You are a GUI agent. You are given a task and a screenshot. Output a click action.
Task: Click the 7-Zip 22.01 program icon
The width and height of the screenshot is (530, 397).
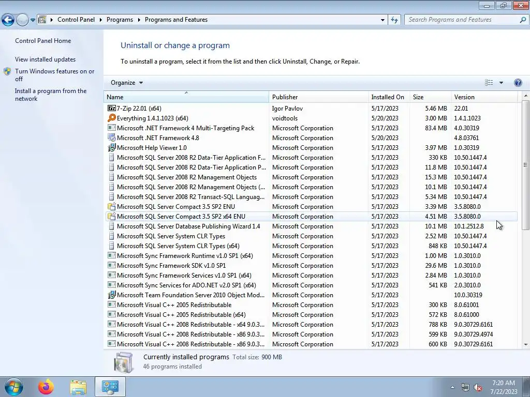click(x=112, y=109)
